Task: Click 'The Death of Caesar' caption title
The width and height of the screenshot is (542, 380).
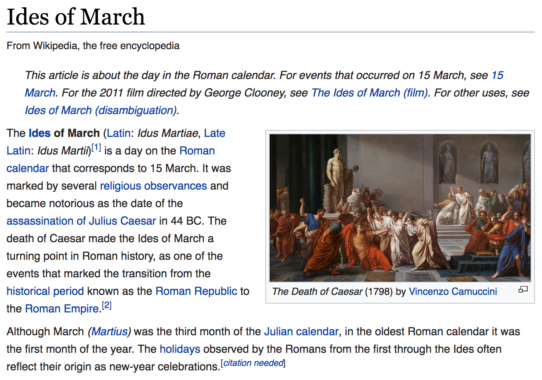Action: pyautogui.click(x=317, y=291)
